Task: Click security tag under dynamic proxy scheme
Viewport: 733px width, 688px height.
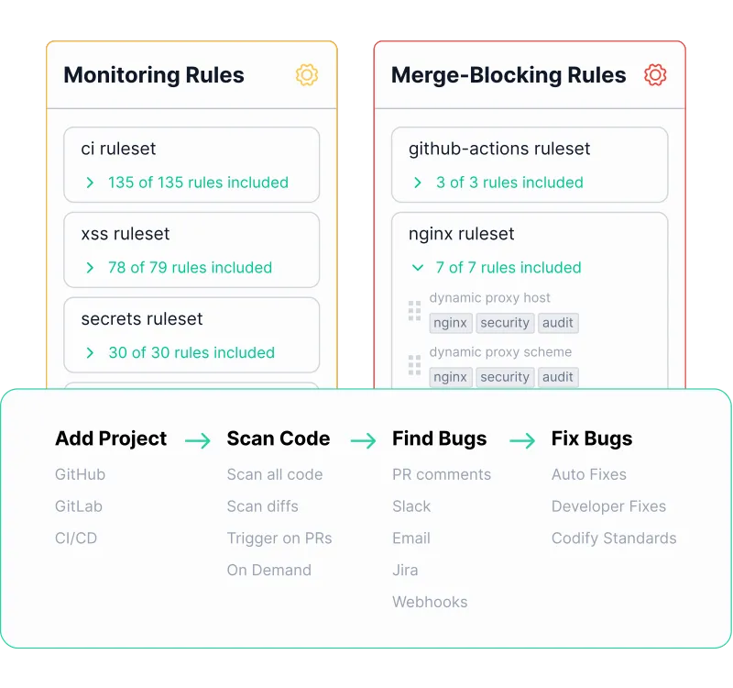Action: coord(505,377)
